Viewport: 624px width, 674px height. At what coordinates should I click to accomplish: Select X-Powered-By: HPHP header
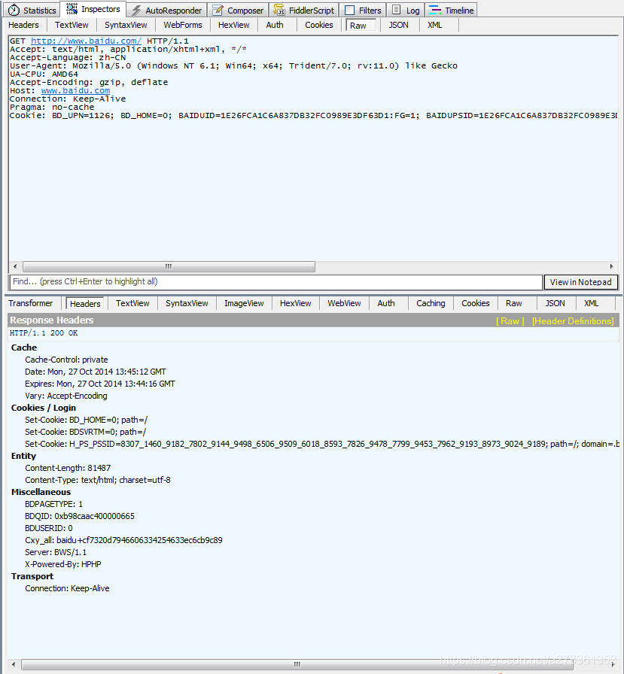coord(62,564)
